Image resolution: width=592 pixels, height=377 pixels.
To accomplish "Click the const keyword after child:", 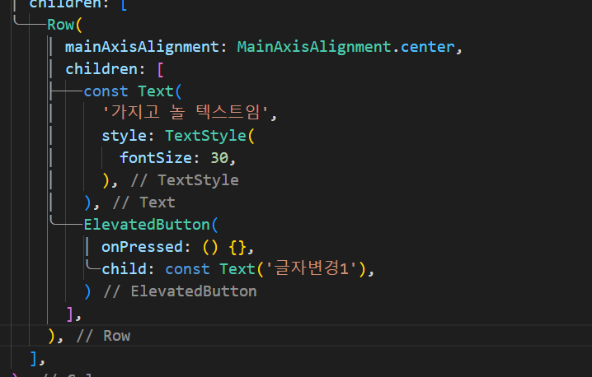I will [x=187, y=269].
